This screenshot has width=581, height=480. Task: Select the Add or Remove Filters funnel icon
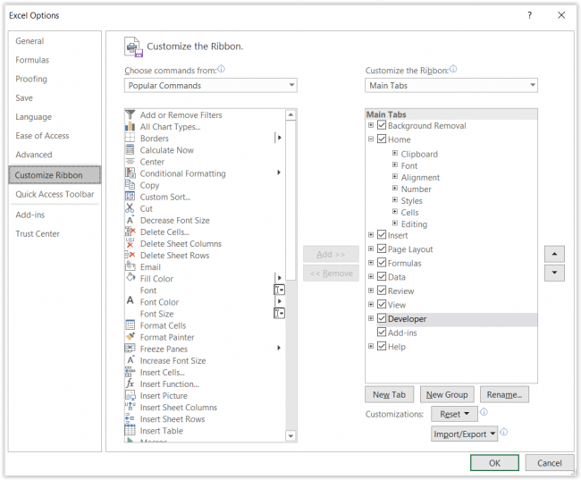(x=131, y=114)
